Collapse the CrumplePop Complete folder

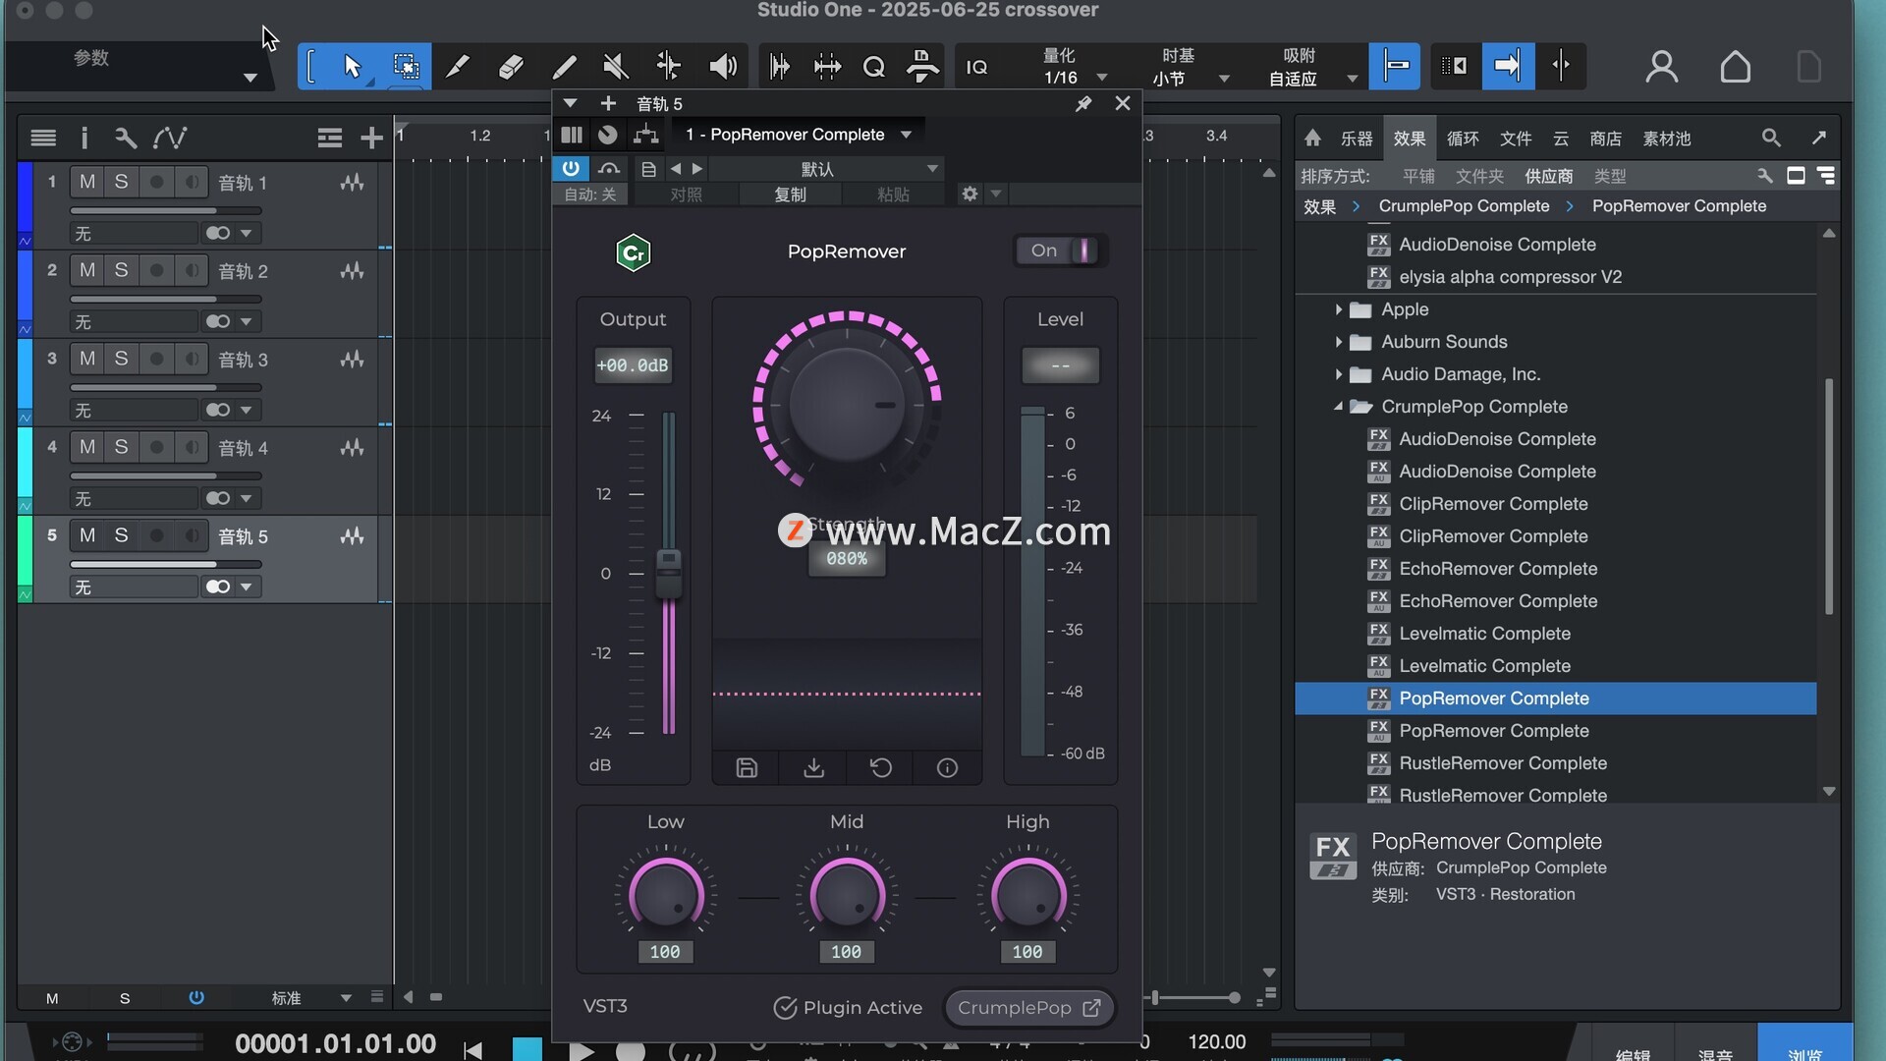[x=1338, y=407]
